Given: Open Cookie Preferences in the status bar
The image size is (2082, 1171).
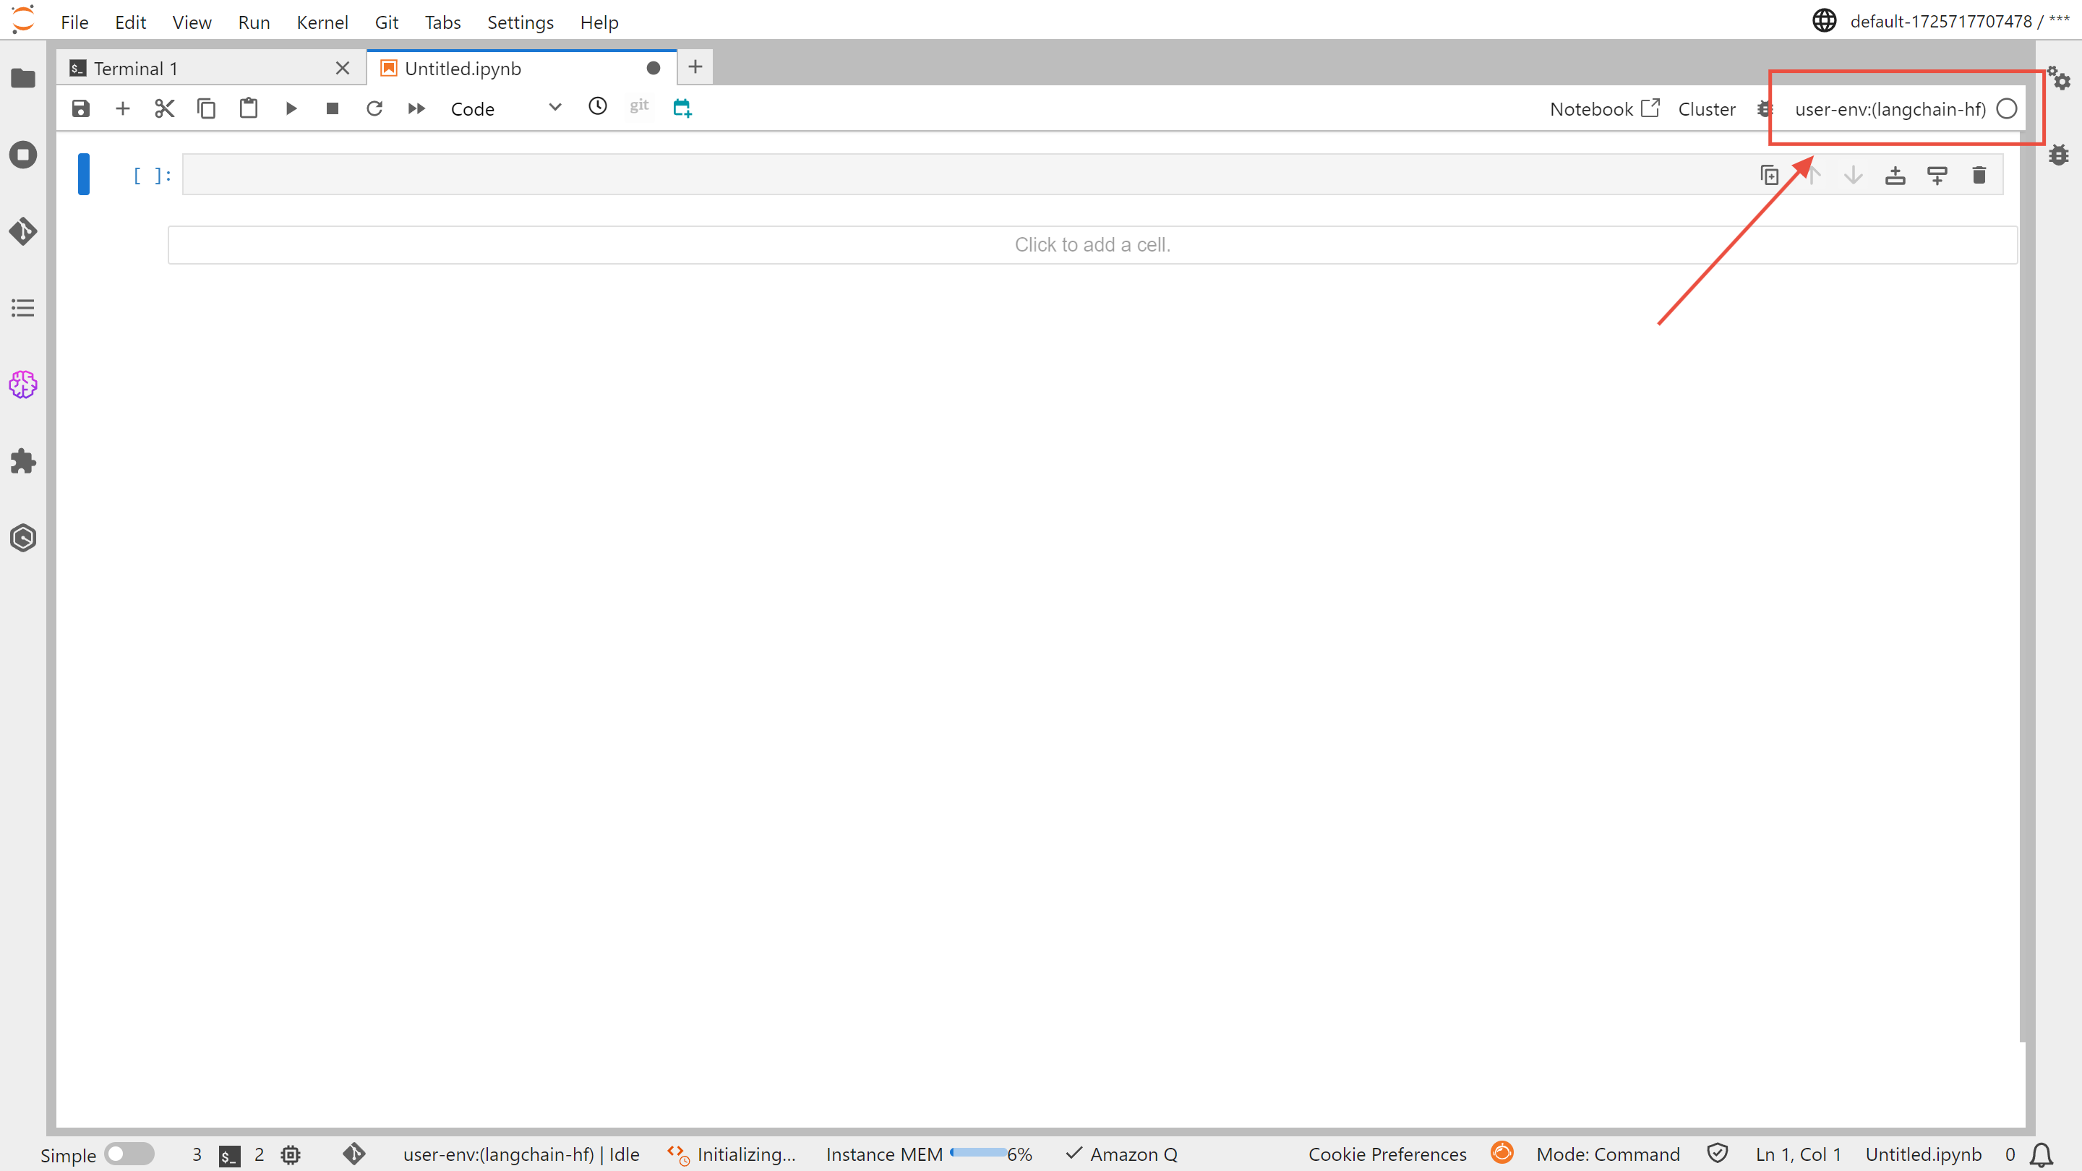Looking at the screenshot, I should coord(1387,1154).
